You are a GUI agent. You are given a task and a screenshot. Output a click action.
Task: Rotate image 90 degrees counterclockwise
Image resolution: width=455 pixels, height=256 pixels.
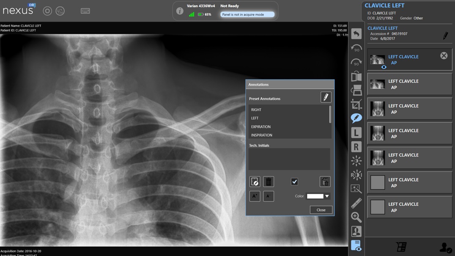(356, 48)
